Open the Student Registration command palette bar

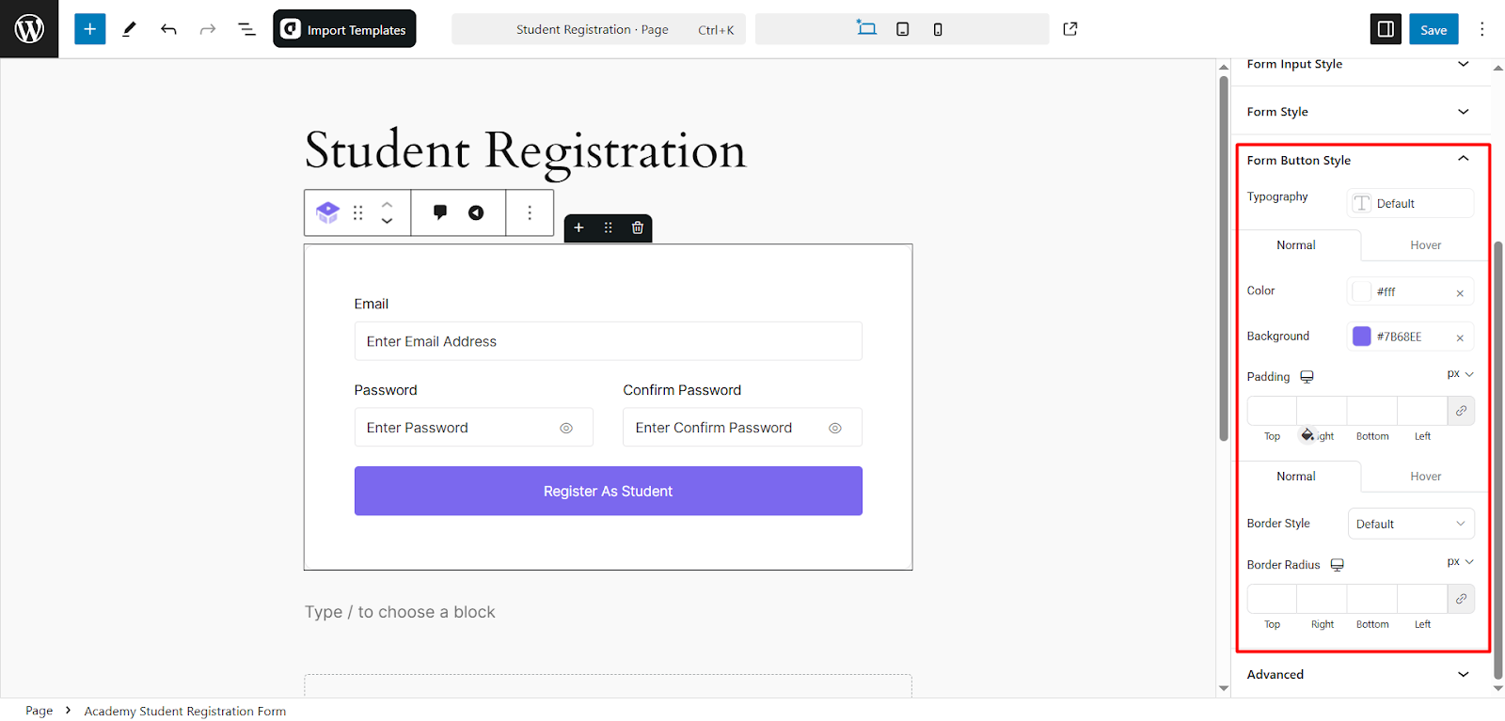[598, 29]
